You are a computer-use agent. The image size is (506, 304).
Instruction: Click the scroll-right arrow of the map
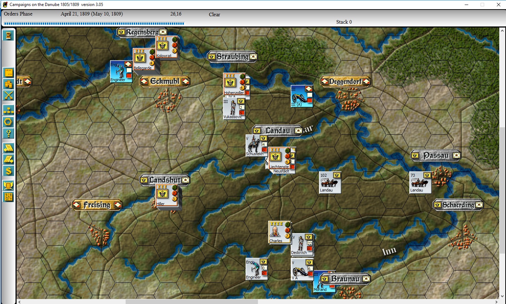[x=496, y=302]
